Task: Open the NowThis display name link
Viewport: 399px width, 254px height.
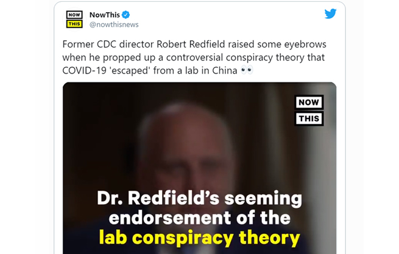Action: click(105, 15)
